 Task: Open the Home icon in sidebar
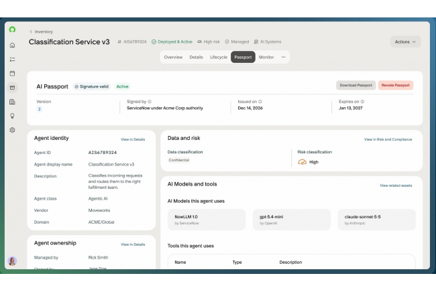tap(12, 46)
